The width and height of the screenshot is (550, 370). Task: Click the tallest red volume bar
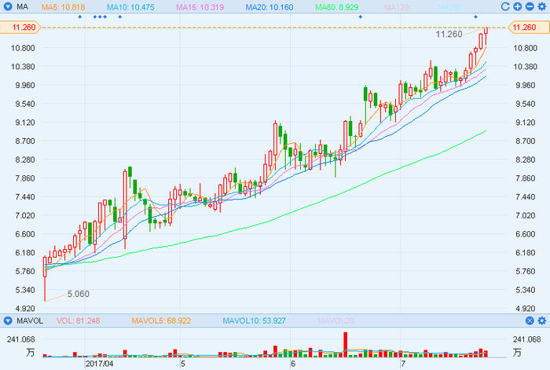pyautogui.click(x=346, y=344)
